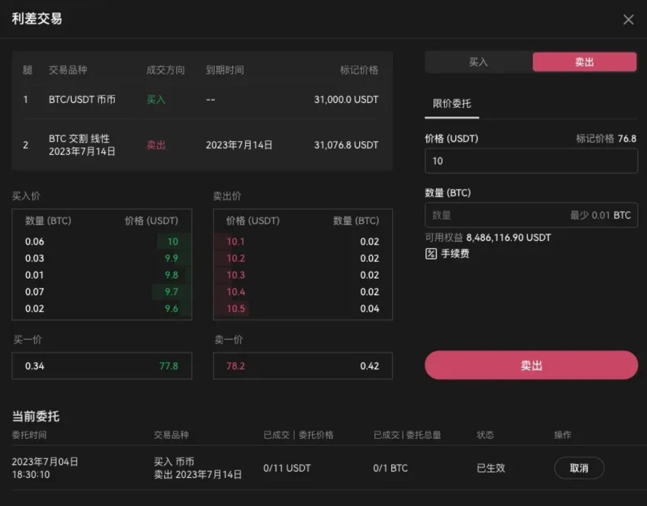Screen dimensions: 647x506
Task: Select the red 10.1 price in 卖出价 list
Action: [235, 241]
